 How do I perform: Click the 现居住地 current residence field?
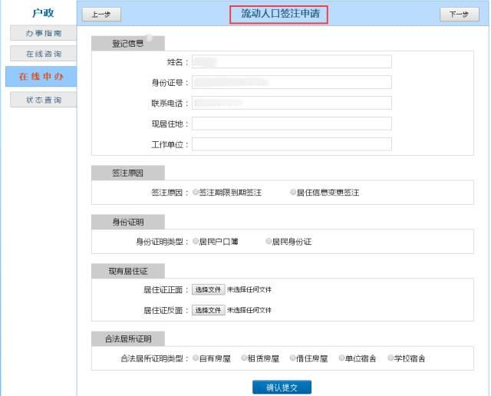[292, 124]
